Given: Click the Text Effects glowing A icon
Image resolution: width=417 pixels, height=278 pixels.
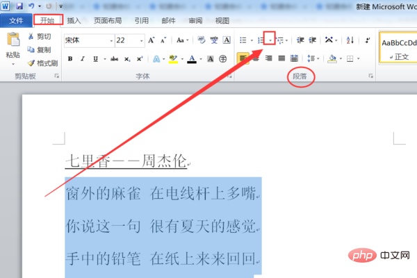Looking at the screenshot, I should coord(156,58).
